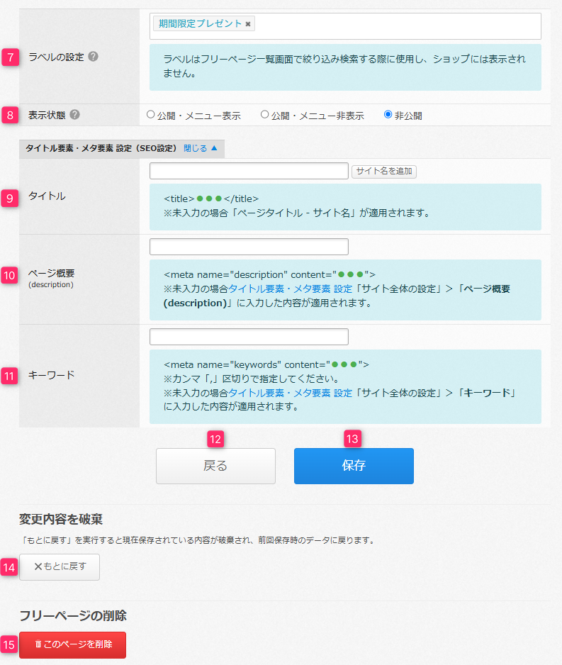The image size is (562, 665).
Task: Open タイトル要素・メタ要素 設定 link under keywords
Action: tap(290, 393)
